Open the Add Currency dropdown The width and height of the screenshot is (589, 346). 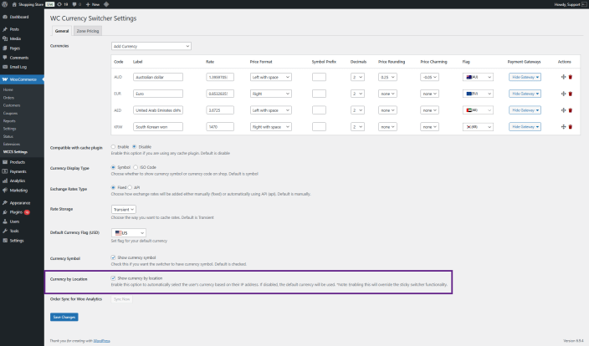pos(151,46)
